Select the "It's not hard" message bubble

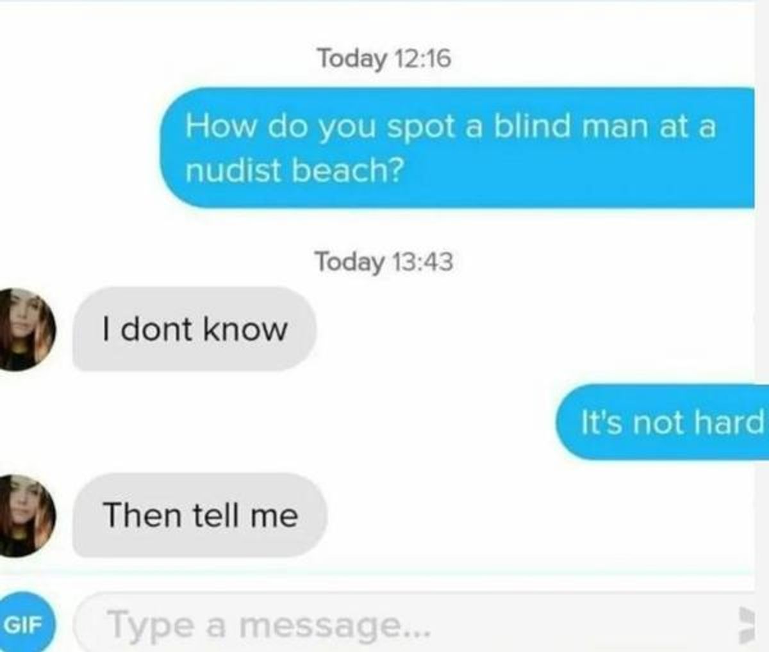pyautogui.click(x=663, y=421)
